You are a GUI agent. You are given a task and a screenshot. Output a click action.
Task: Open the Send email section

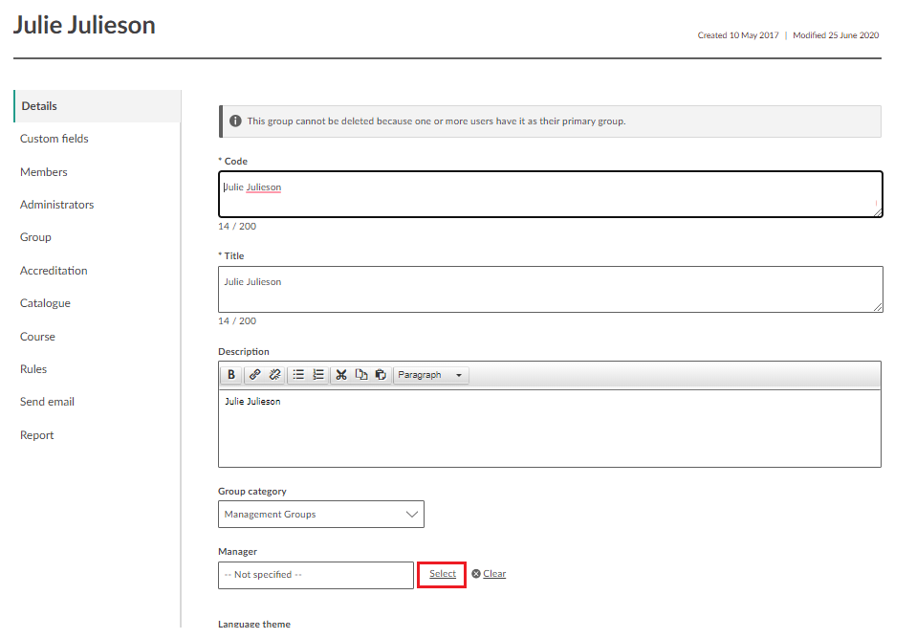[x=47, y=402]
